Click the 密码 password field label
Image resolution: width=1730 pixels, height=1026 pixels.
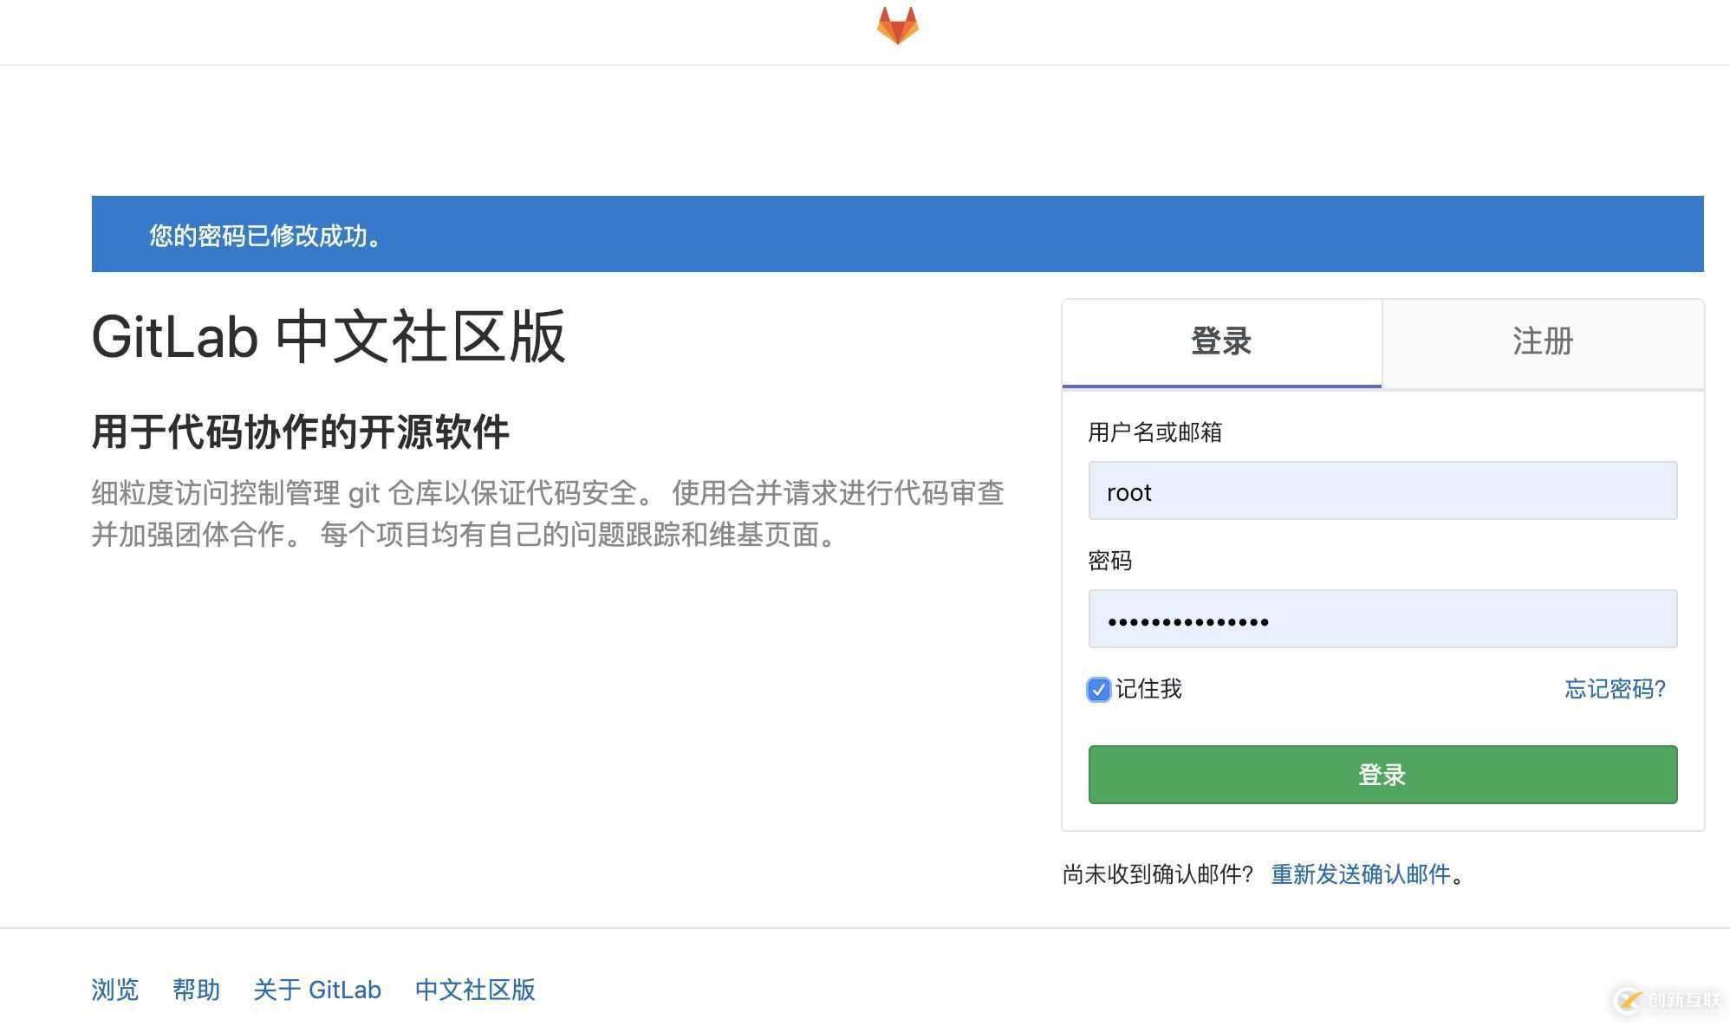(x=1110, y=561)
